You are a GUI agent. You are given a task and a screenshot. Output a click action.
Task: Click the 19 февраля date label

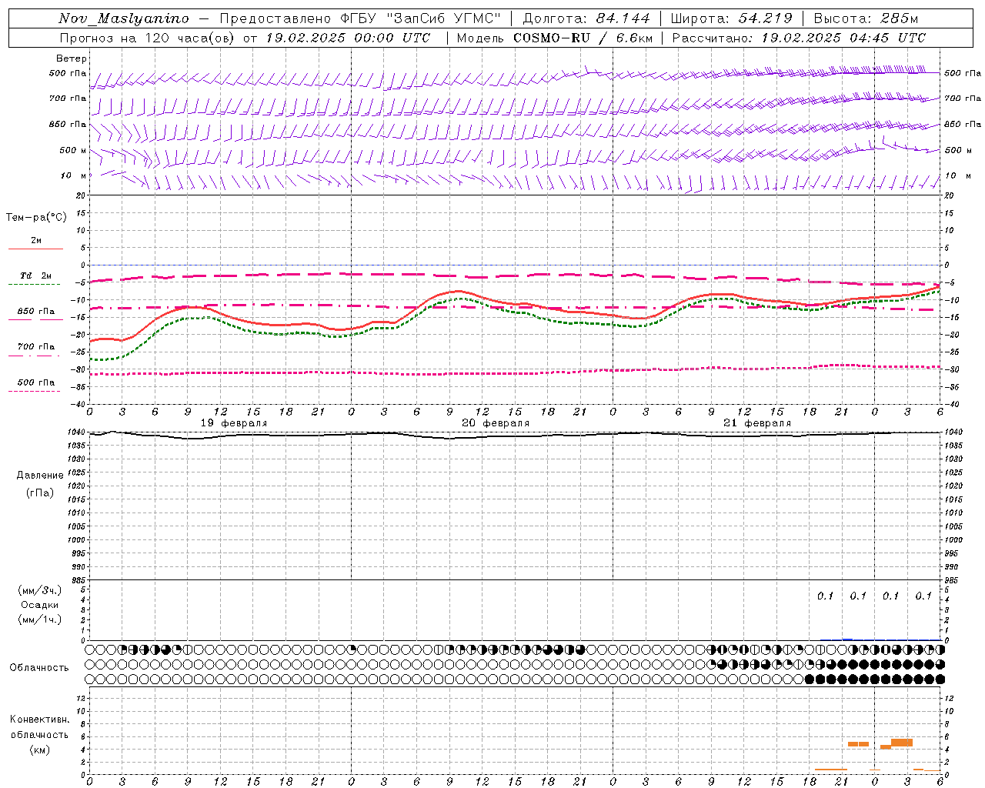(234, 423)
